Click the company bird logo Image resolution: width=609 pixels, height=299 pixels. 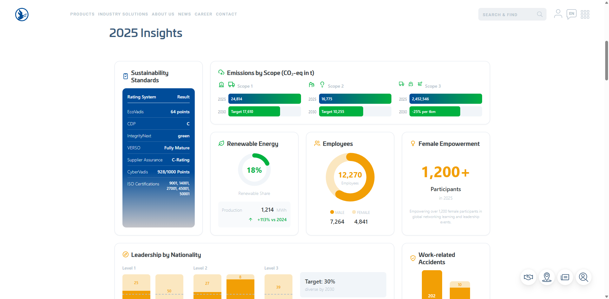(22, 15)
